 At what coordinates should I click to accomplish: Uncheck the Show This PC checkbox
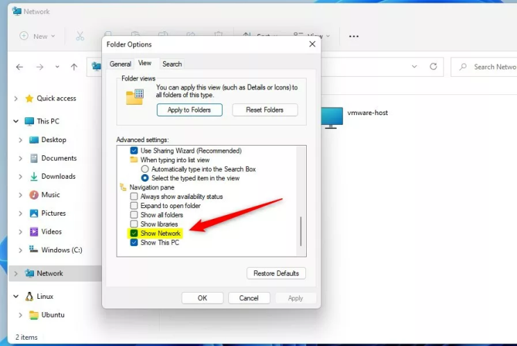click(x=134, y=243)
